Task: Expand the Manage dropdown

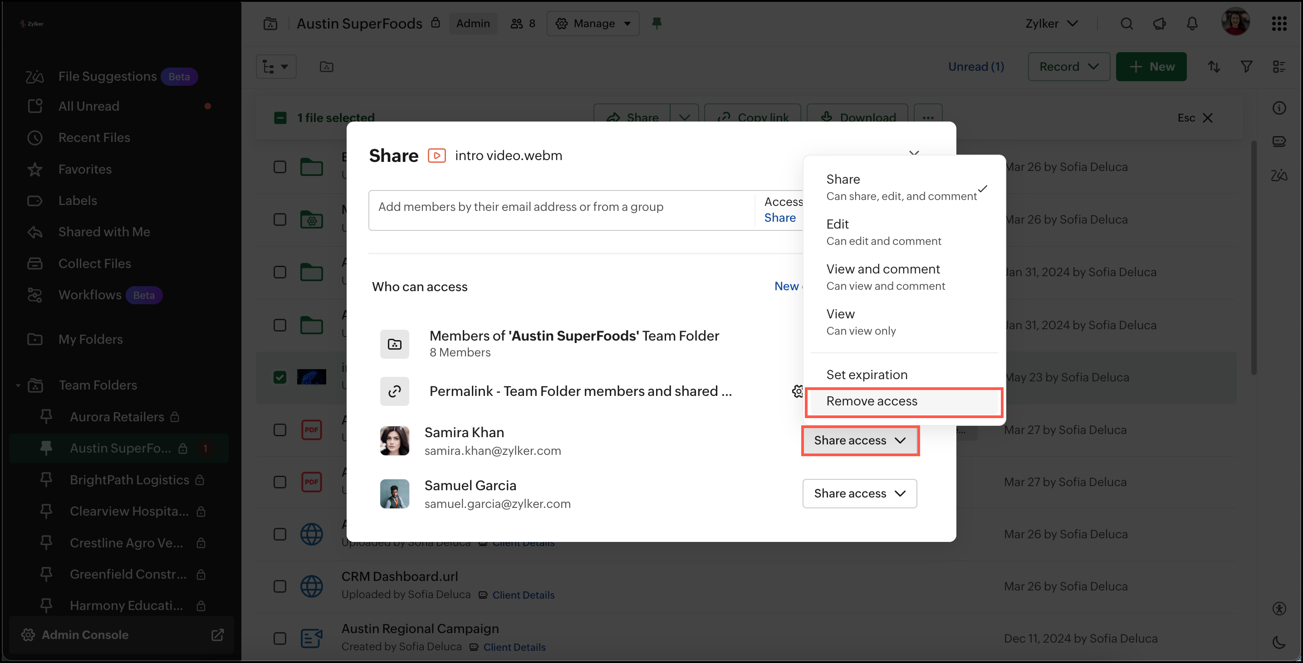Action: tap(593, 24)
